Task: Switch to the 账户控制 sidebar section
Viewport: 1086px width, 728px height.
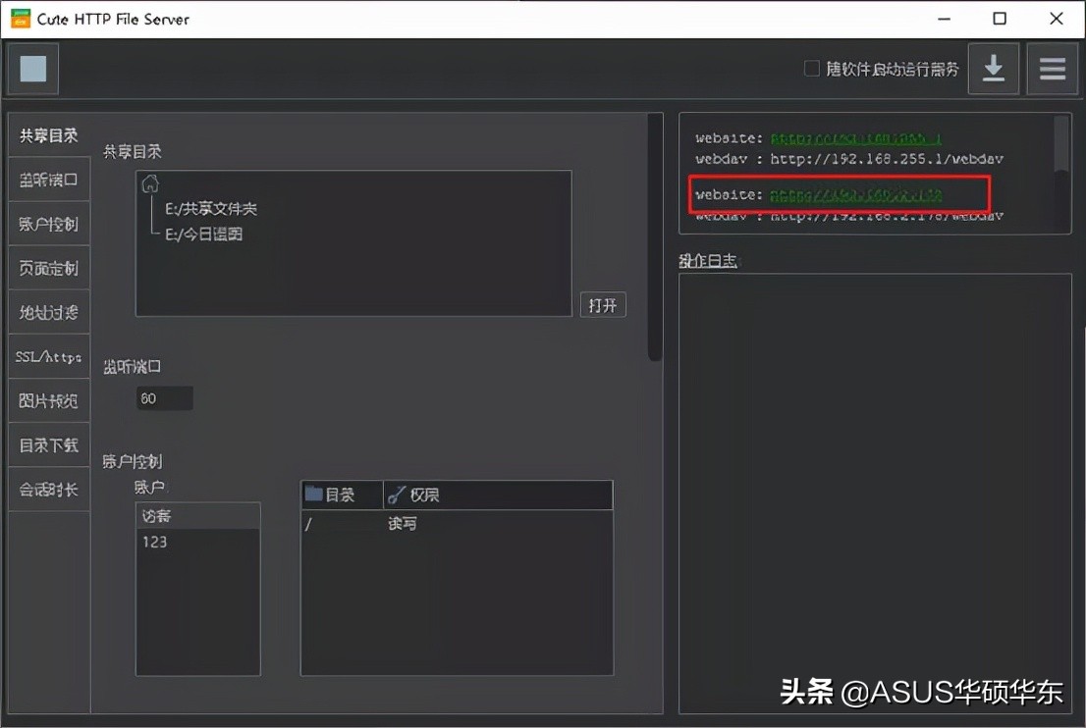Action: (48, 223)
